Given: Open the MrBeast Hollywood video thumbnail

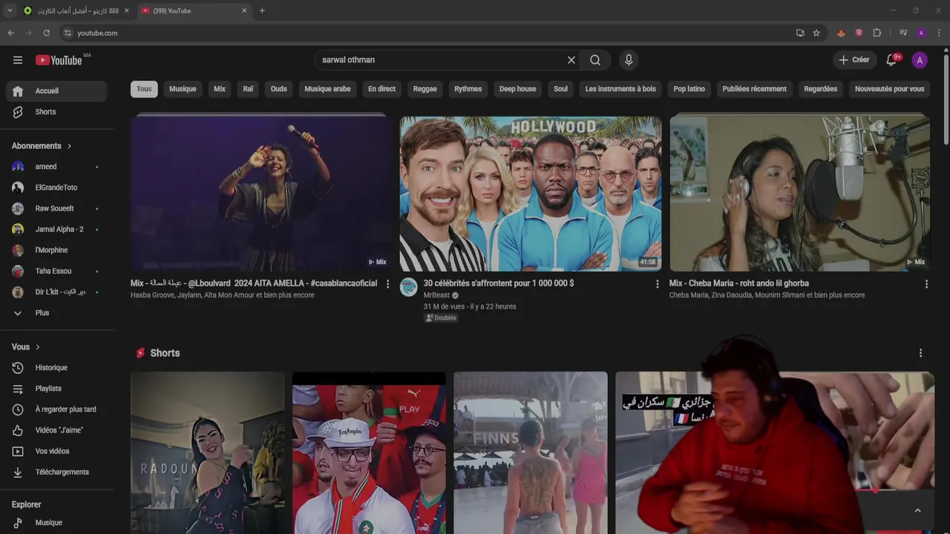Looking at the screenshot, I should pos(530,194).
